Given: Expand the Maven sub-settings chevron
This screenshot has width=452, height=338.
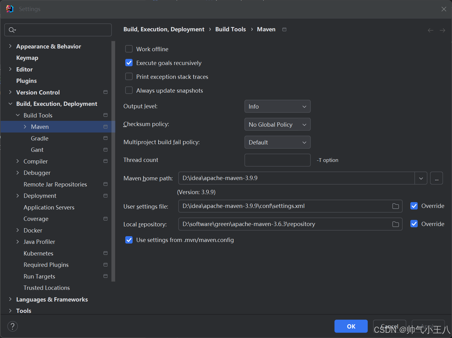Looking at the screenshot, I should click(x=25, y=127).
